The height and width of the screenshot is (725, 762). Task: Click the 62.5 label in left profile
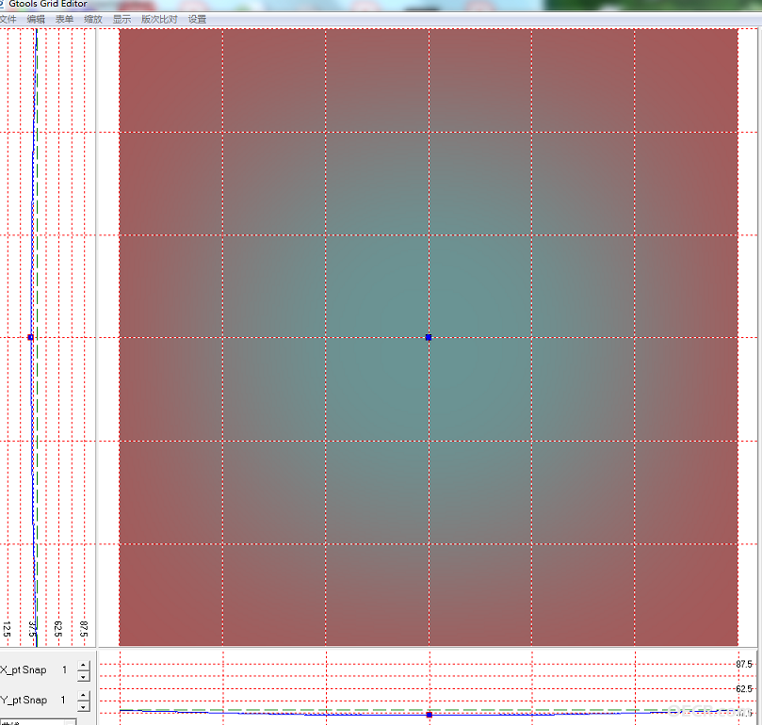point(57,629)
